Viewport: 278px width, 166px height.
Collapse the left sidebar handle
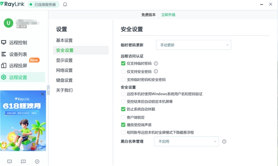click(48, 90)
